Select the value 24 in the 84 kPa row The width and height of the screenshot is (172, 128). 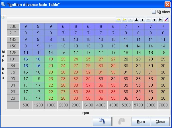click(63, 66)
